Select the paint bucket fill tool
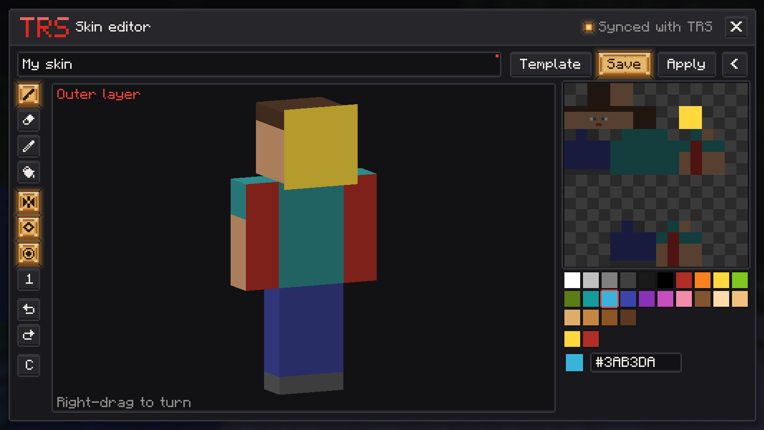 point(29,172)
